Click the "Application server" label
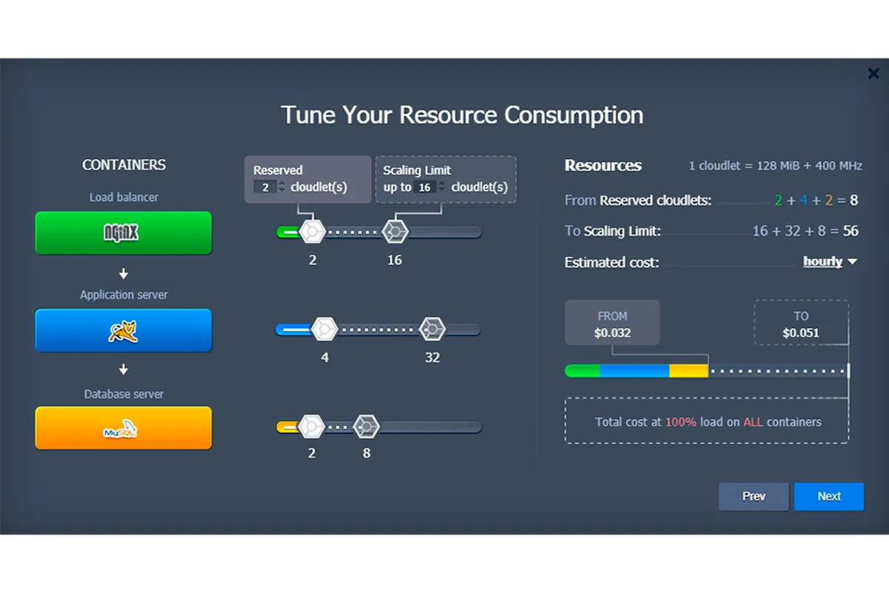889x593 pixels. pyautogui.click(x=124, y=295)
